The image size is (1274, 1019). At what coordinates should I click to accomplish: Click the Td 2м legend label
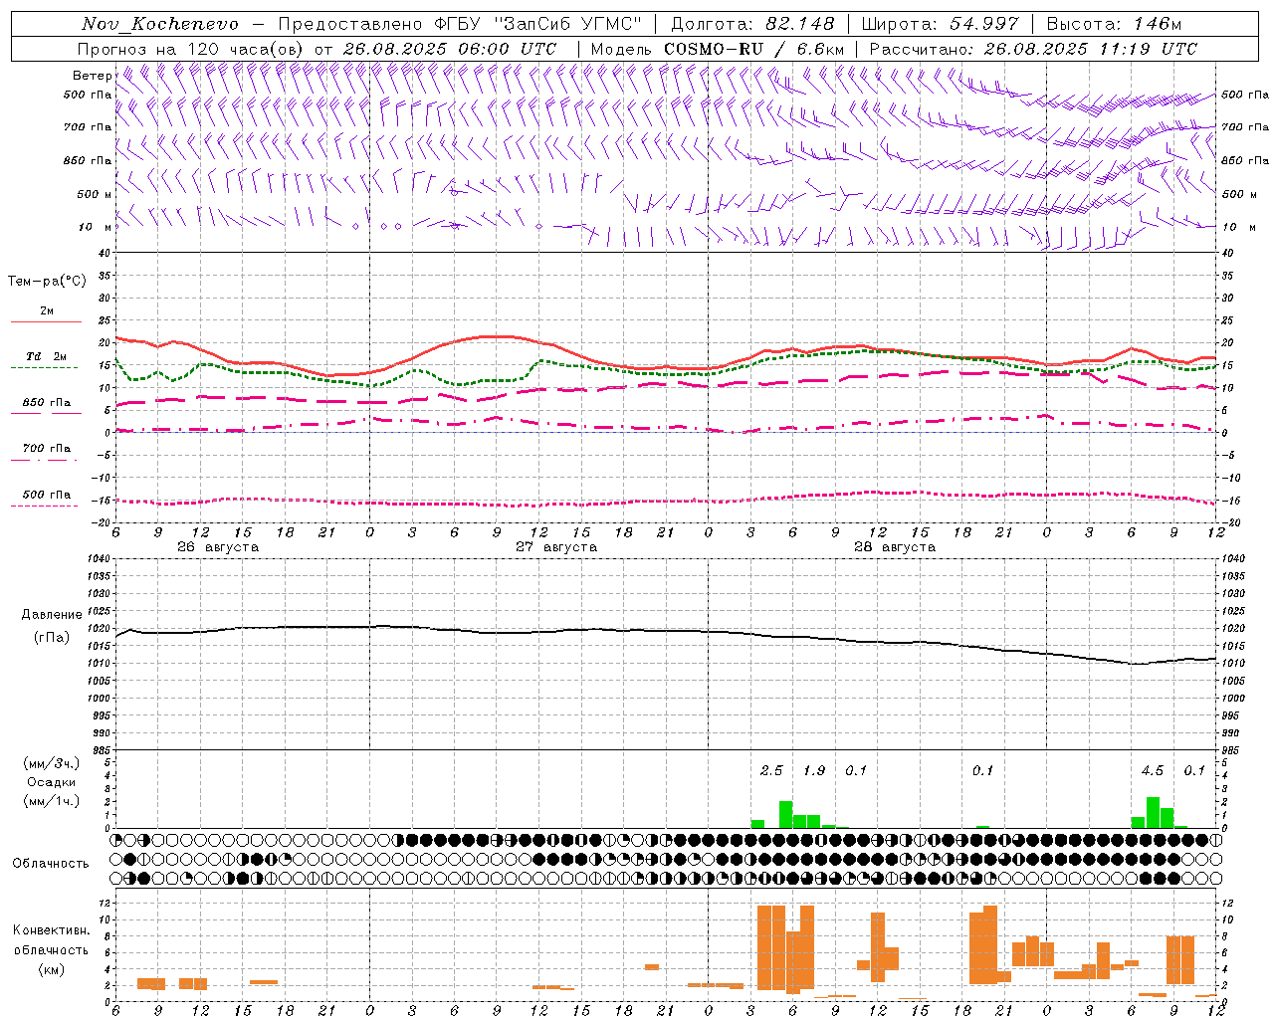[x=47, y=356]
